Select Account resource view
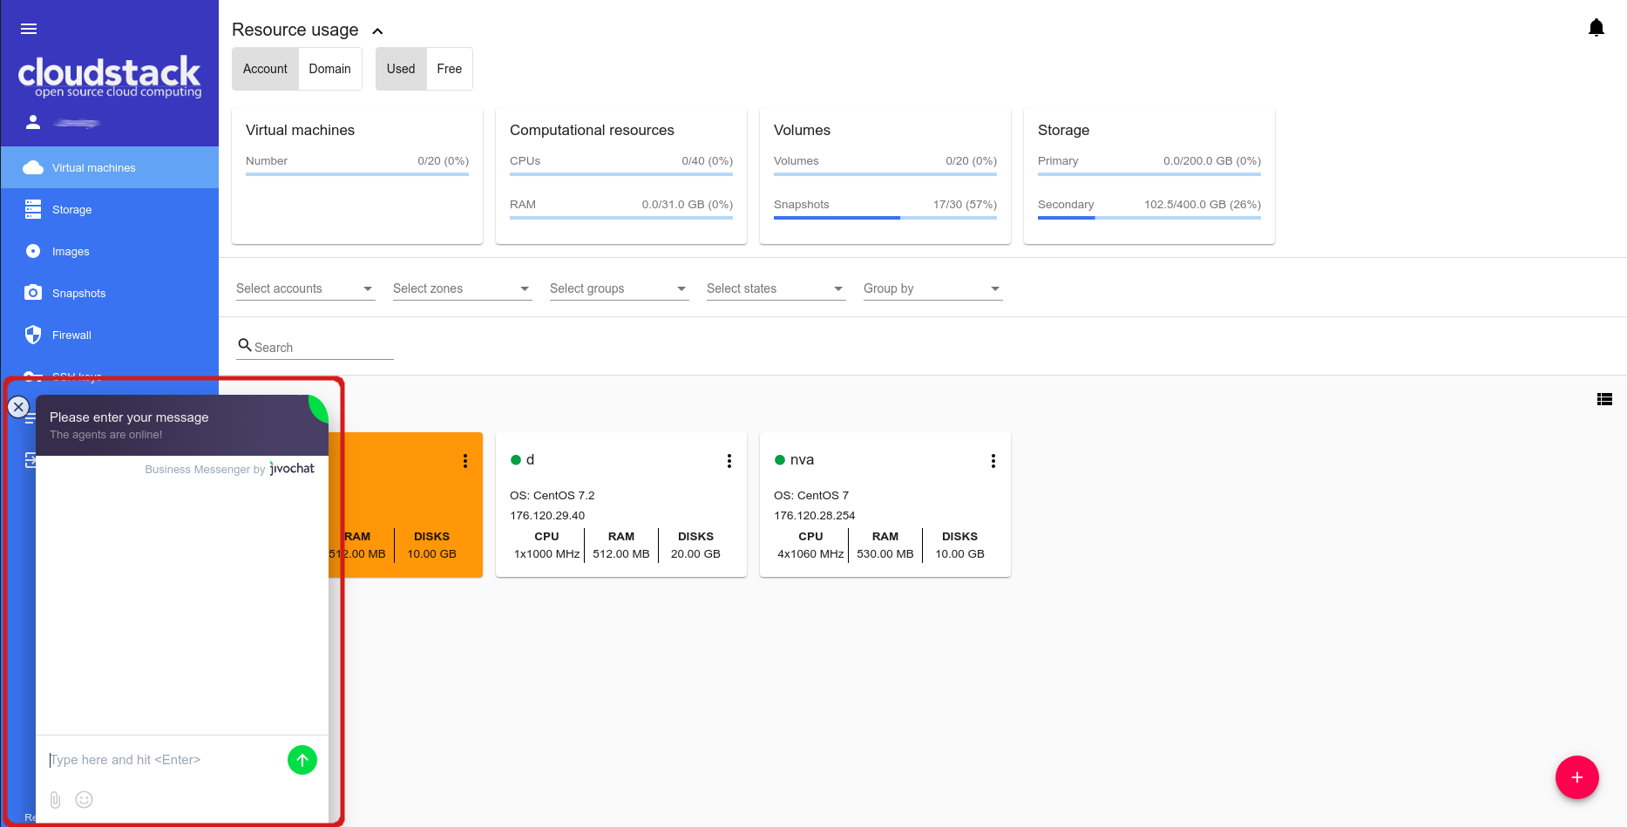 tap(265, 69)
